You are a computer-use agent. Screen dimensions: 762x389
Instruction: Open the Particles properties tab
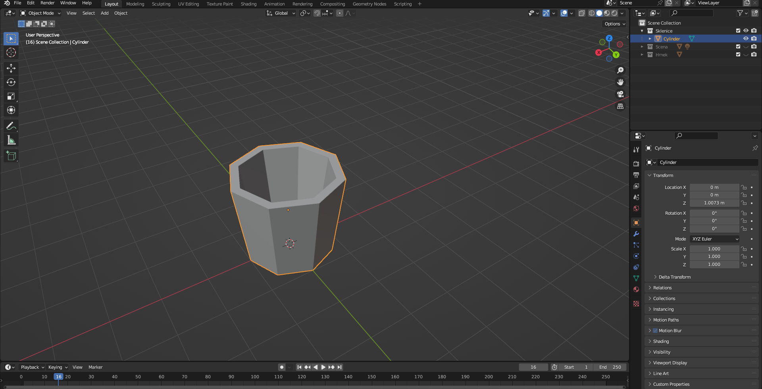tap(636, 245)
